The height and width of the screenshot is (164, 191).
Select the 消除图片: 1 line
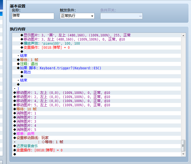(96, 113)
